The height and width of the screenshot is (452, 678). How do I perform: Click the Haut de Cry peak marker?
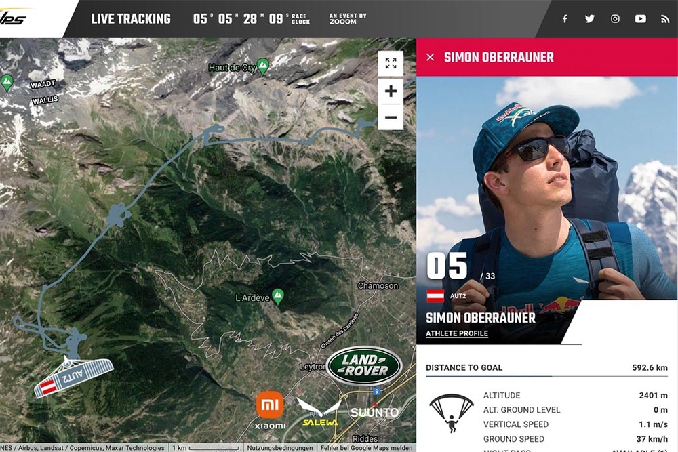click(x=263, y=66)
